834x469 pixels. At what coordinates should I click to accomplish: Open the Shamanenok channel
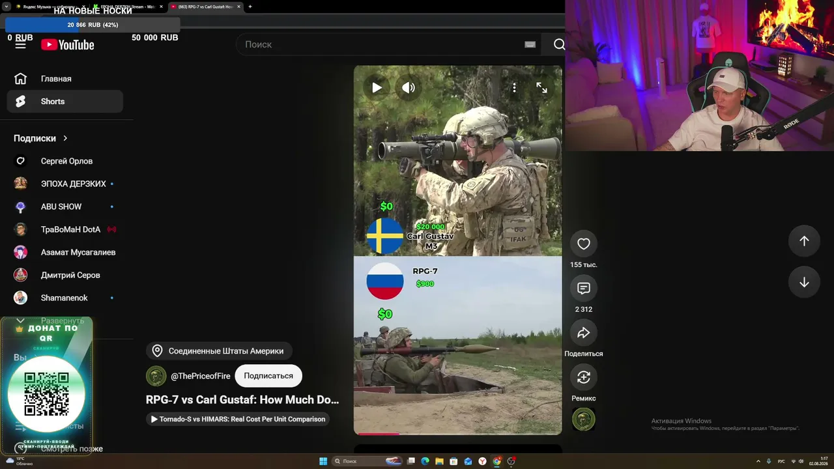coord(65,298)
